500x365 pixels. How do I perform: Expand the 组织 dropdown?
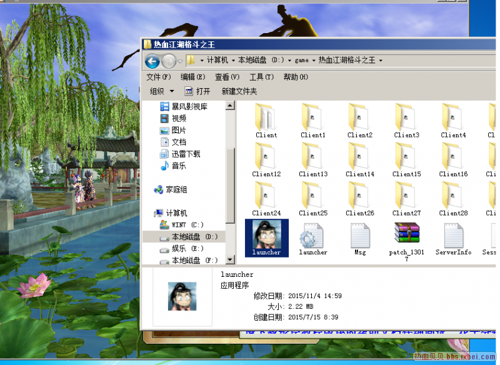point(162,91)
